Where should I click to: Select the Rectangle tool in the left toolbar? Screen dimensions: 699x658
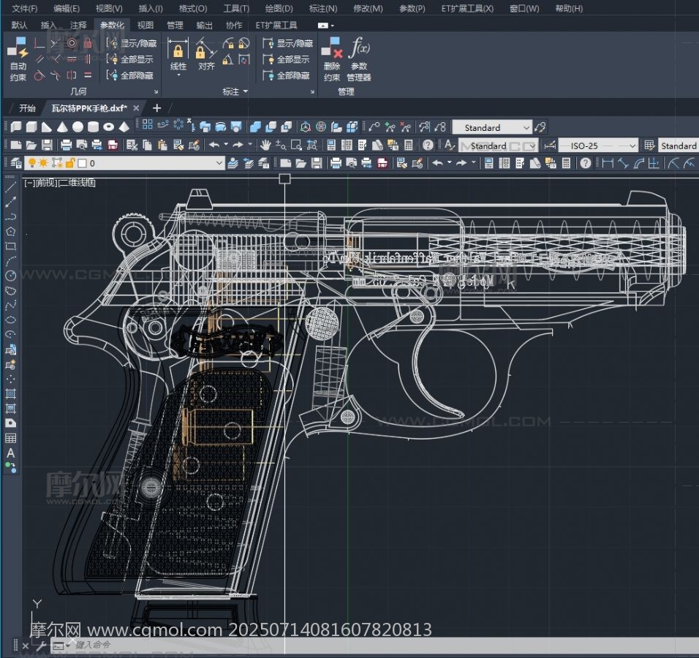tap(10, 246)
